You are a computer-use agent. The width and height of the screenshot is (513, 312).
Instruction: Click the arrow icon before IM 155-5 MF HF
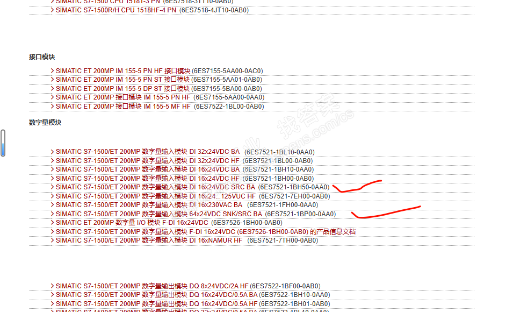click(x=52, y=106)
